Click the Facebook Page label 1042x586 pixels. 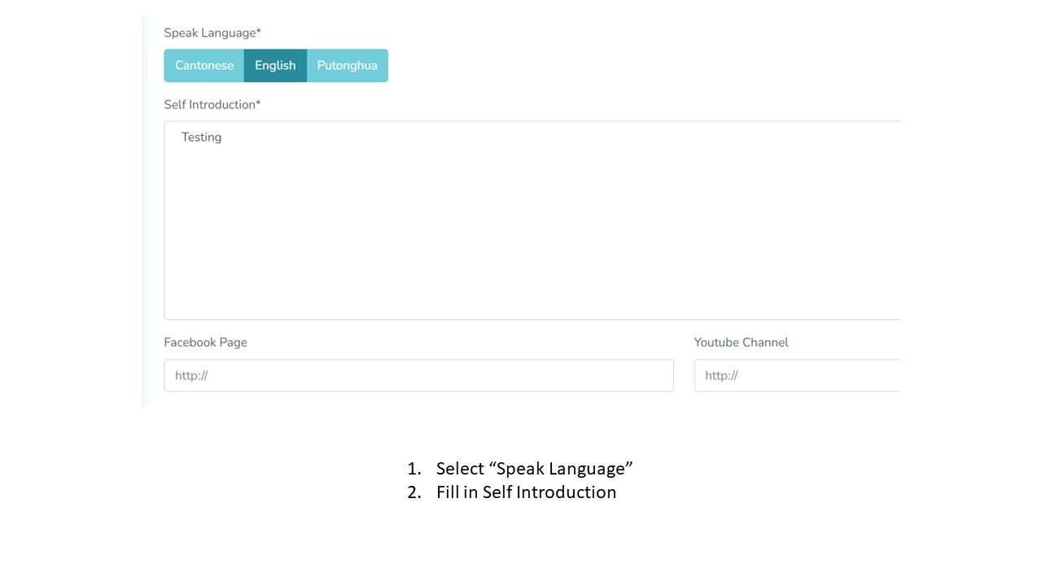205,343
